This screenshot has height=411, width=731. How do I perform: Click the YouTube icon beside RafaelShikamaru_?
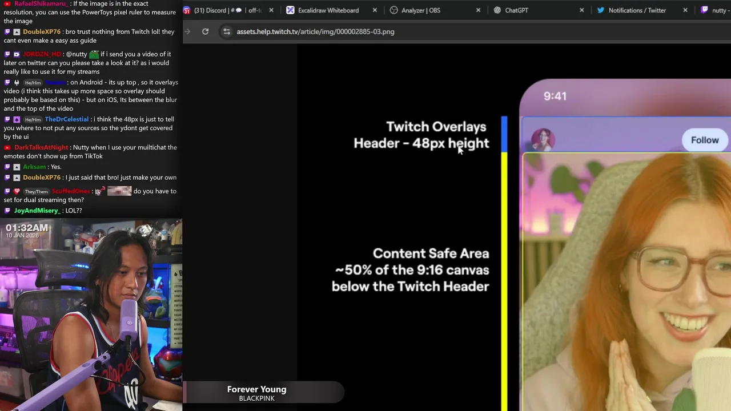point(7,4)
